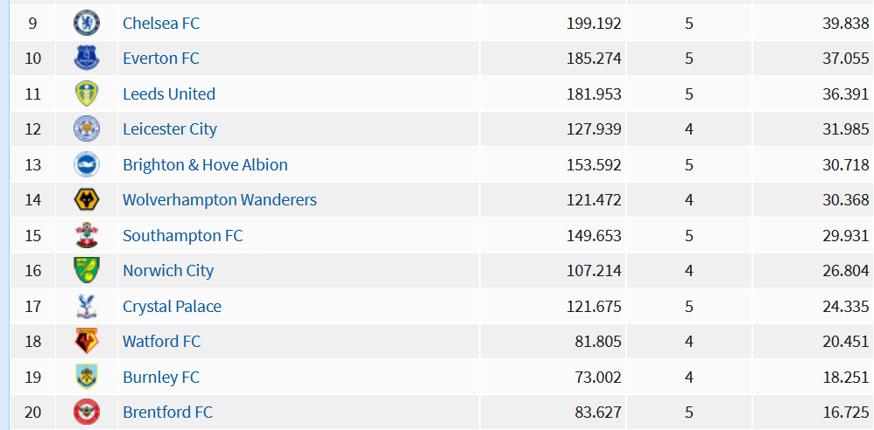This screenshot has width=874, height=430.
Task: Click the Chelsea FC club crest
Action: [87, 23]
